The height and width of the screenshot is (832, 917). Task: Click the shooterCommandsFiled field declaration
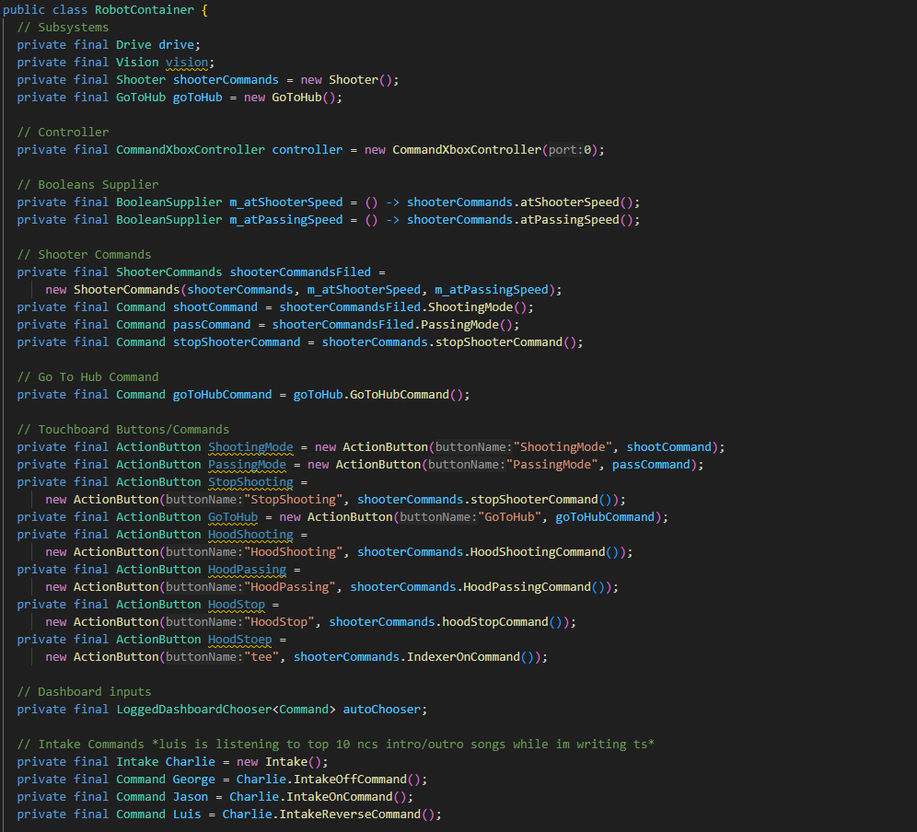[300, 272]
